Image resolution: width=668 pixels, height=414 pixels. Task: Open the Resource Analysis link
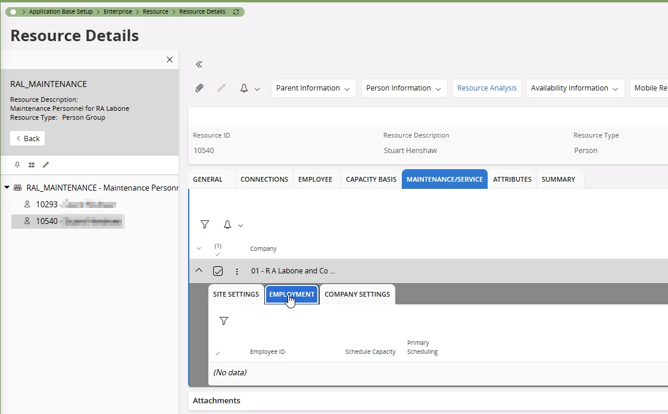[486, 88]
